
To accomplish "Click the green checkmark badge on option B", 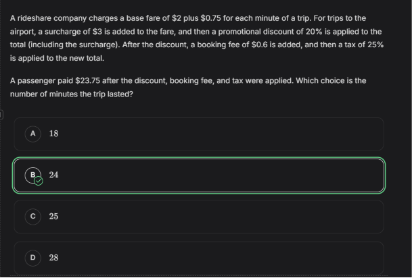I will coord(39,181).
